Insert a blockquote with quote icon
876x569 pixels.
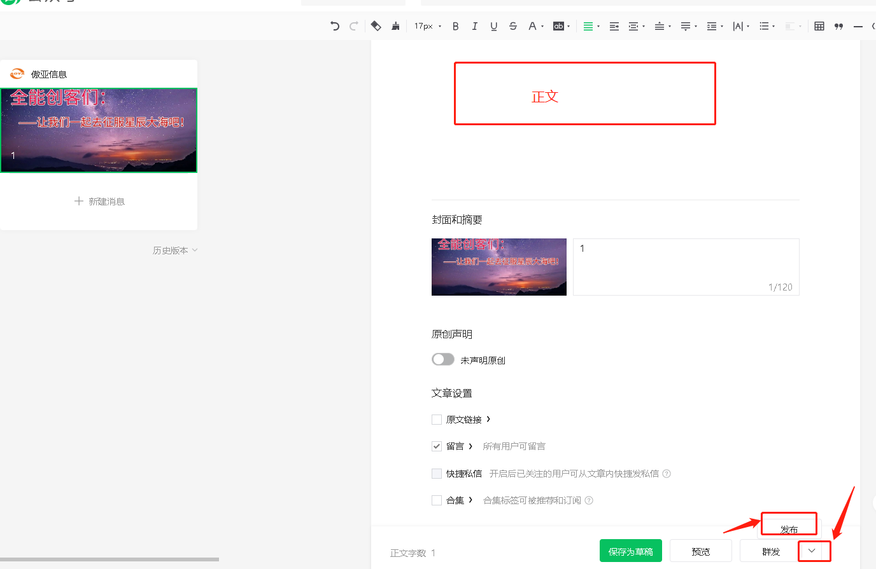(x=838, y=26)
